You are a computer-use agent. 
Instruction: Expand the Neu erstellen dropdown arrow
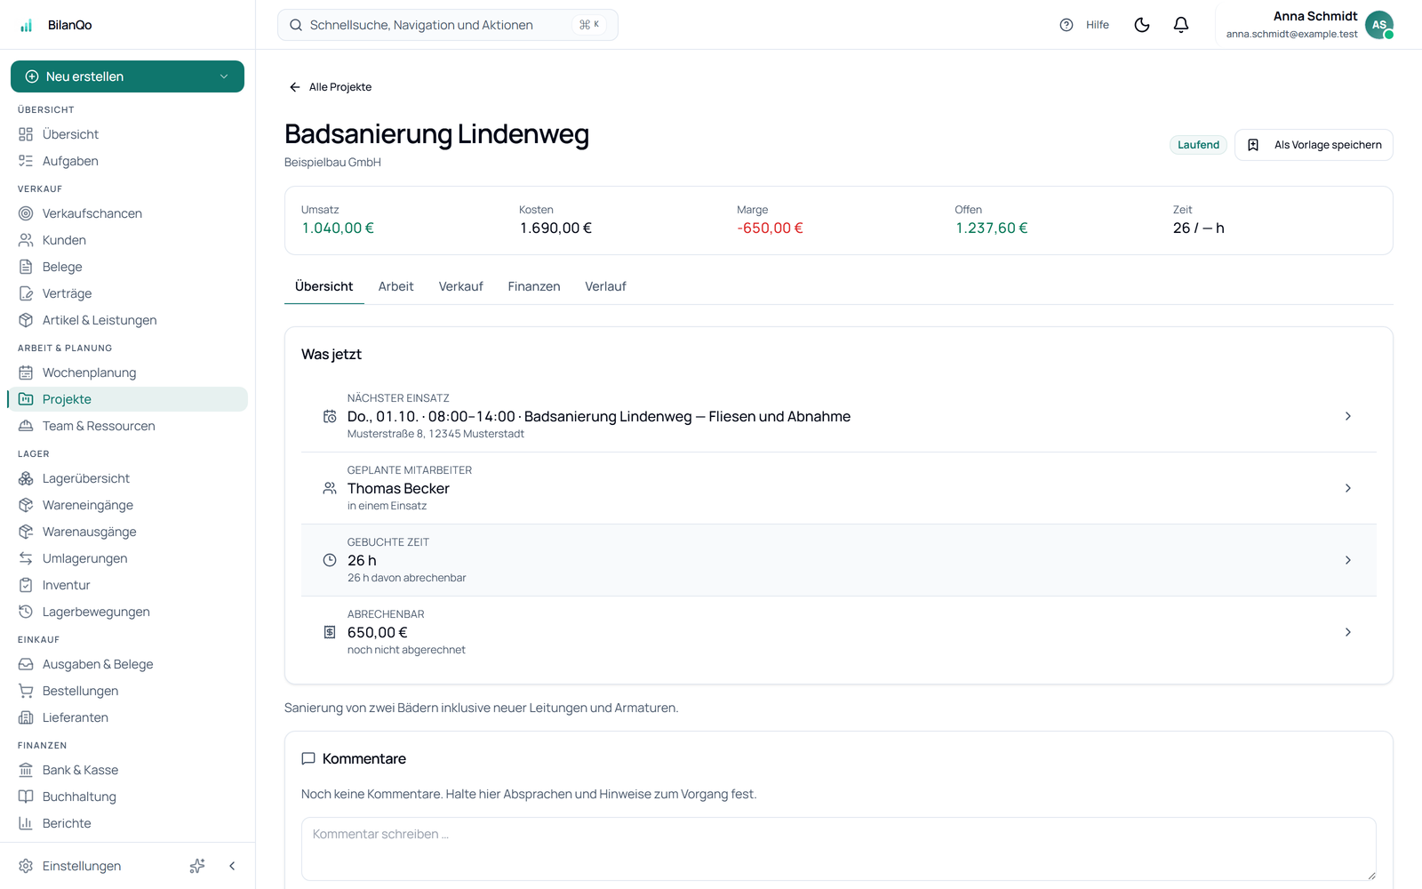click(224, 76)
